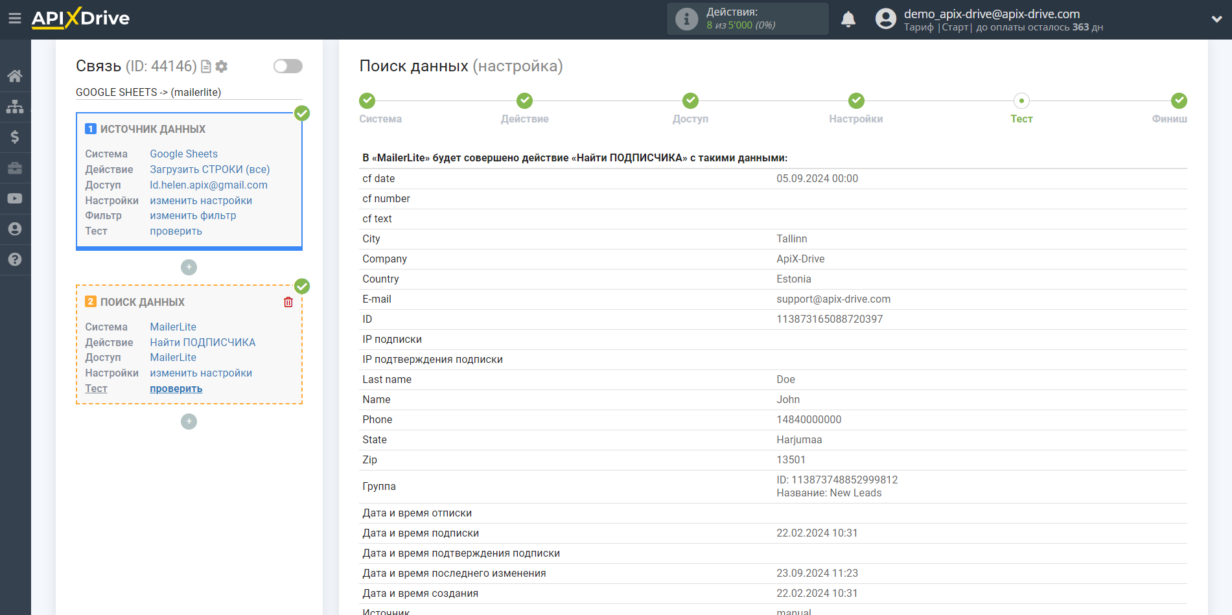This screenshot has width=1232, height=615.
Task: Click source проверить test link
Action: (x=176, y=231)
